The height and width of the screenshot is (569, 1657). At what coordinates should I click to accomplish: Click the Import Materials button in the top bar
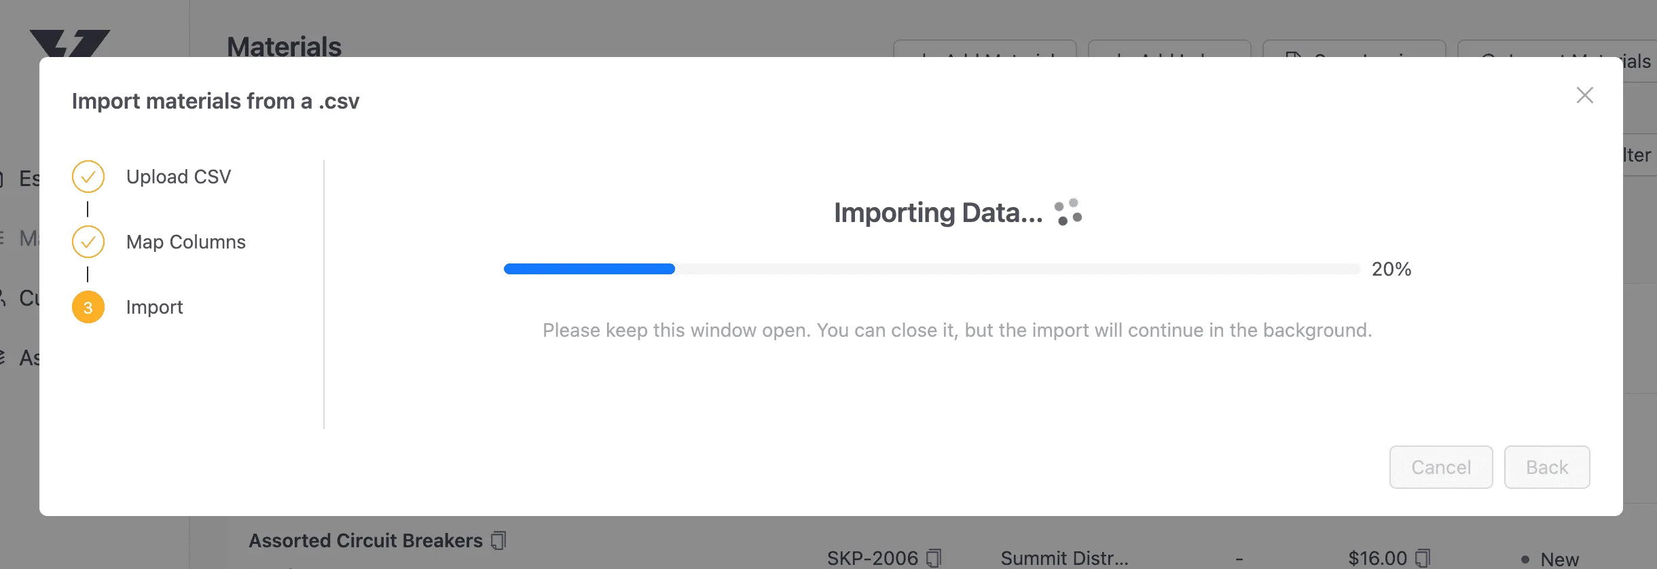pos(1562,60)
